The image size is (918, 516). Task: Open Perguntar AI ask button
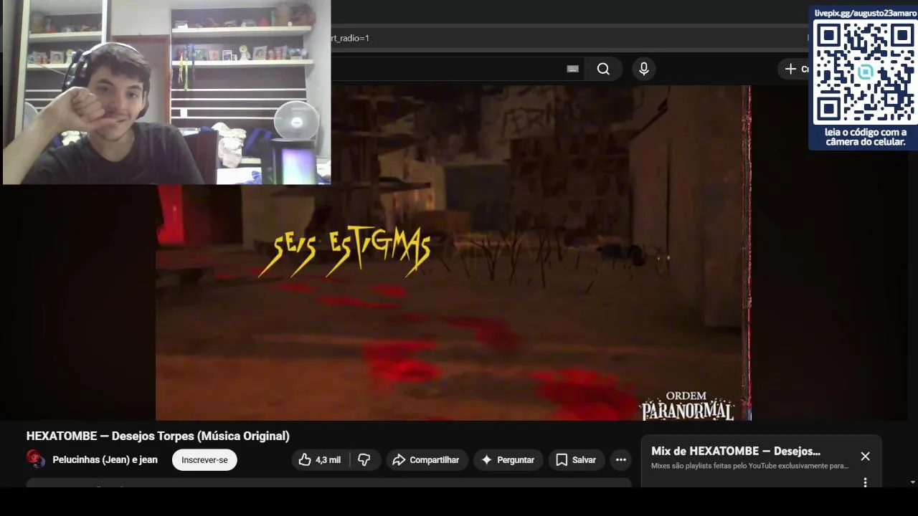(x=508, y=460)
